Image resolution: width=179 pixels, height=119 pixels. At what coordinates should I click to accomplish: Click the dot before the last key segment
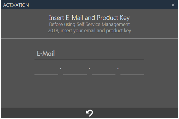(x=118, y=69)
